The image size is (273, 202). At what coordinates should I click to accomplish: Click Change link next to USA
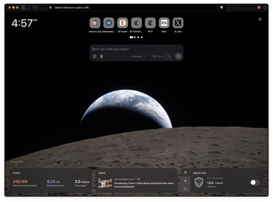point(219,183)
